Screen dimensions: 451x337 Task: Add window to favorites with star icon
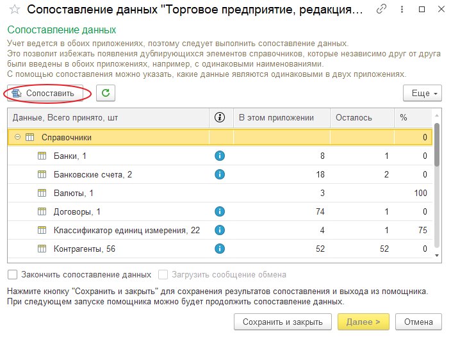pos(14,10)
